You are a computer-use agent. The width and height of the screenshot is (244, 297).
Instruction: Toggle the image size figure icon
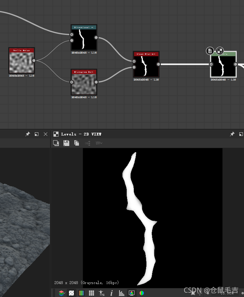(102, 293)
